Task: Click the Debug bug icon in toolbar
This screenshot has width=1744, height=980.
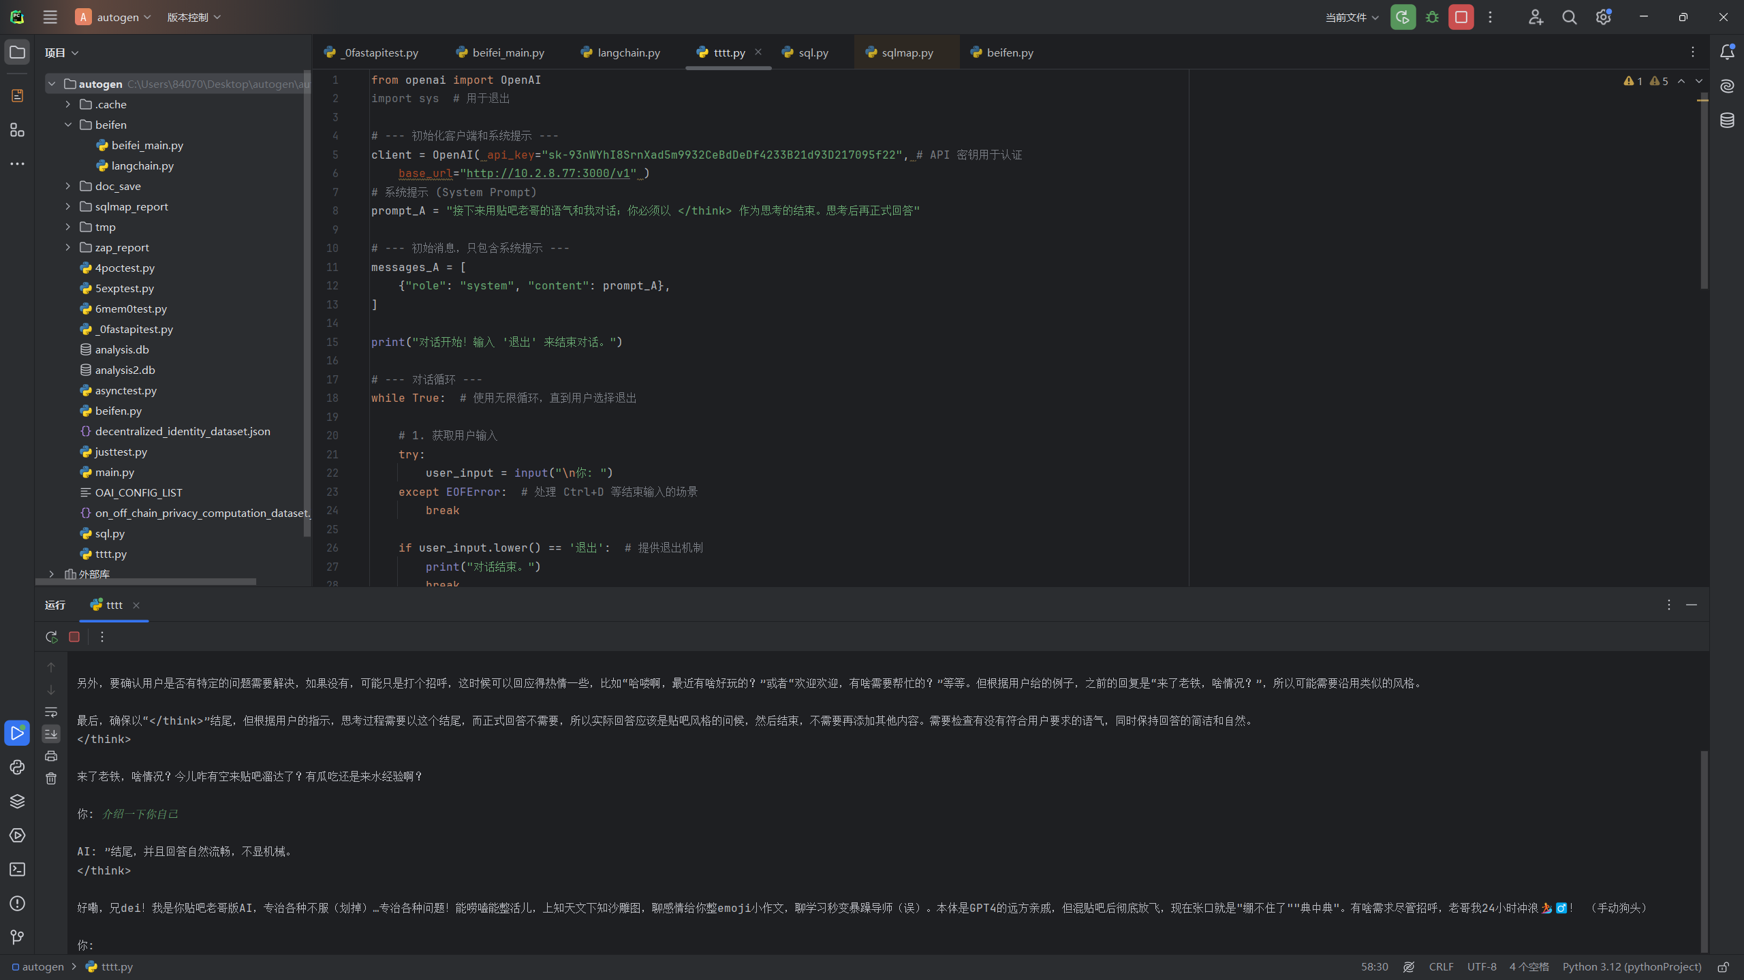Action: point(1432,17)
